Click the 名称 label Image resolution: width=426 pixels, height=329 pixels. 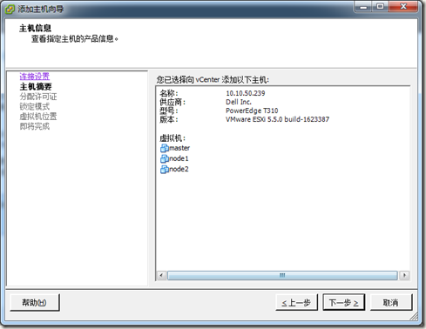point(169,93)
